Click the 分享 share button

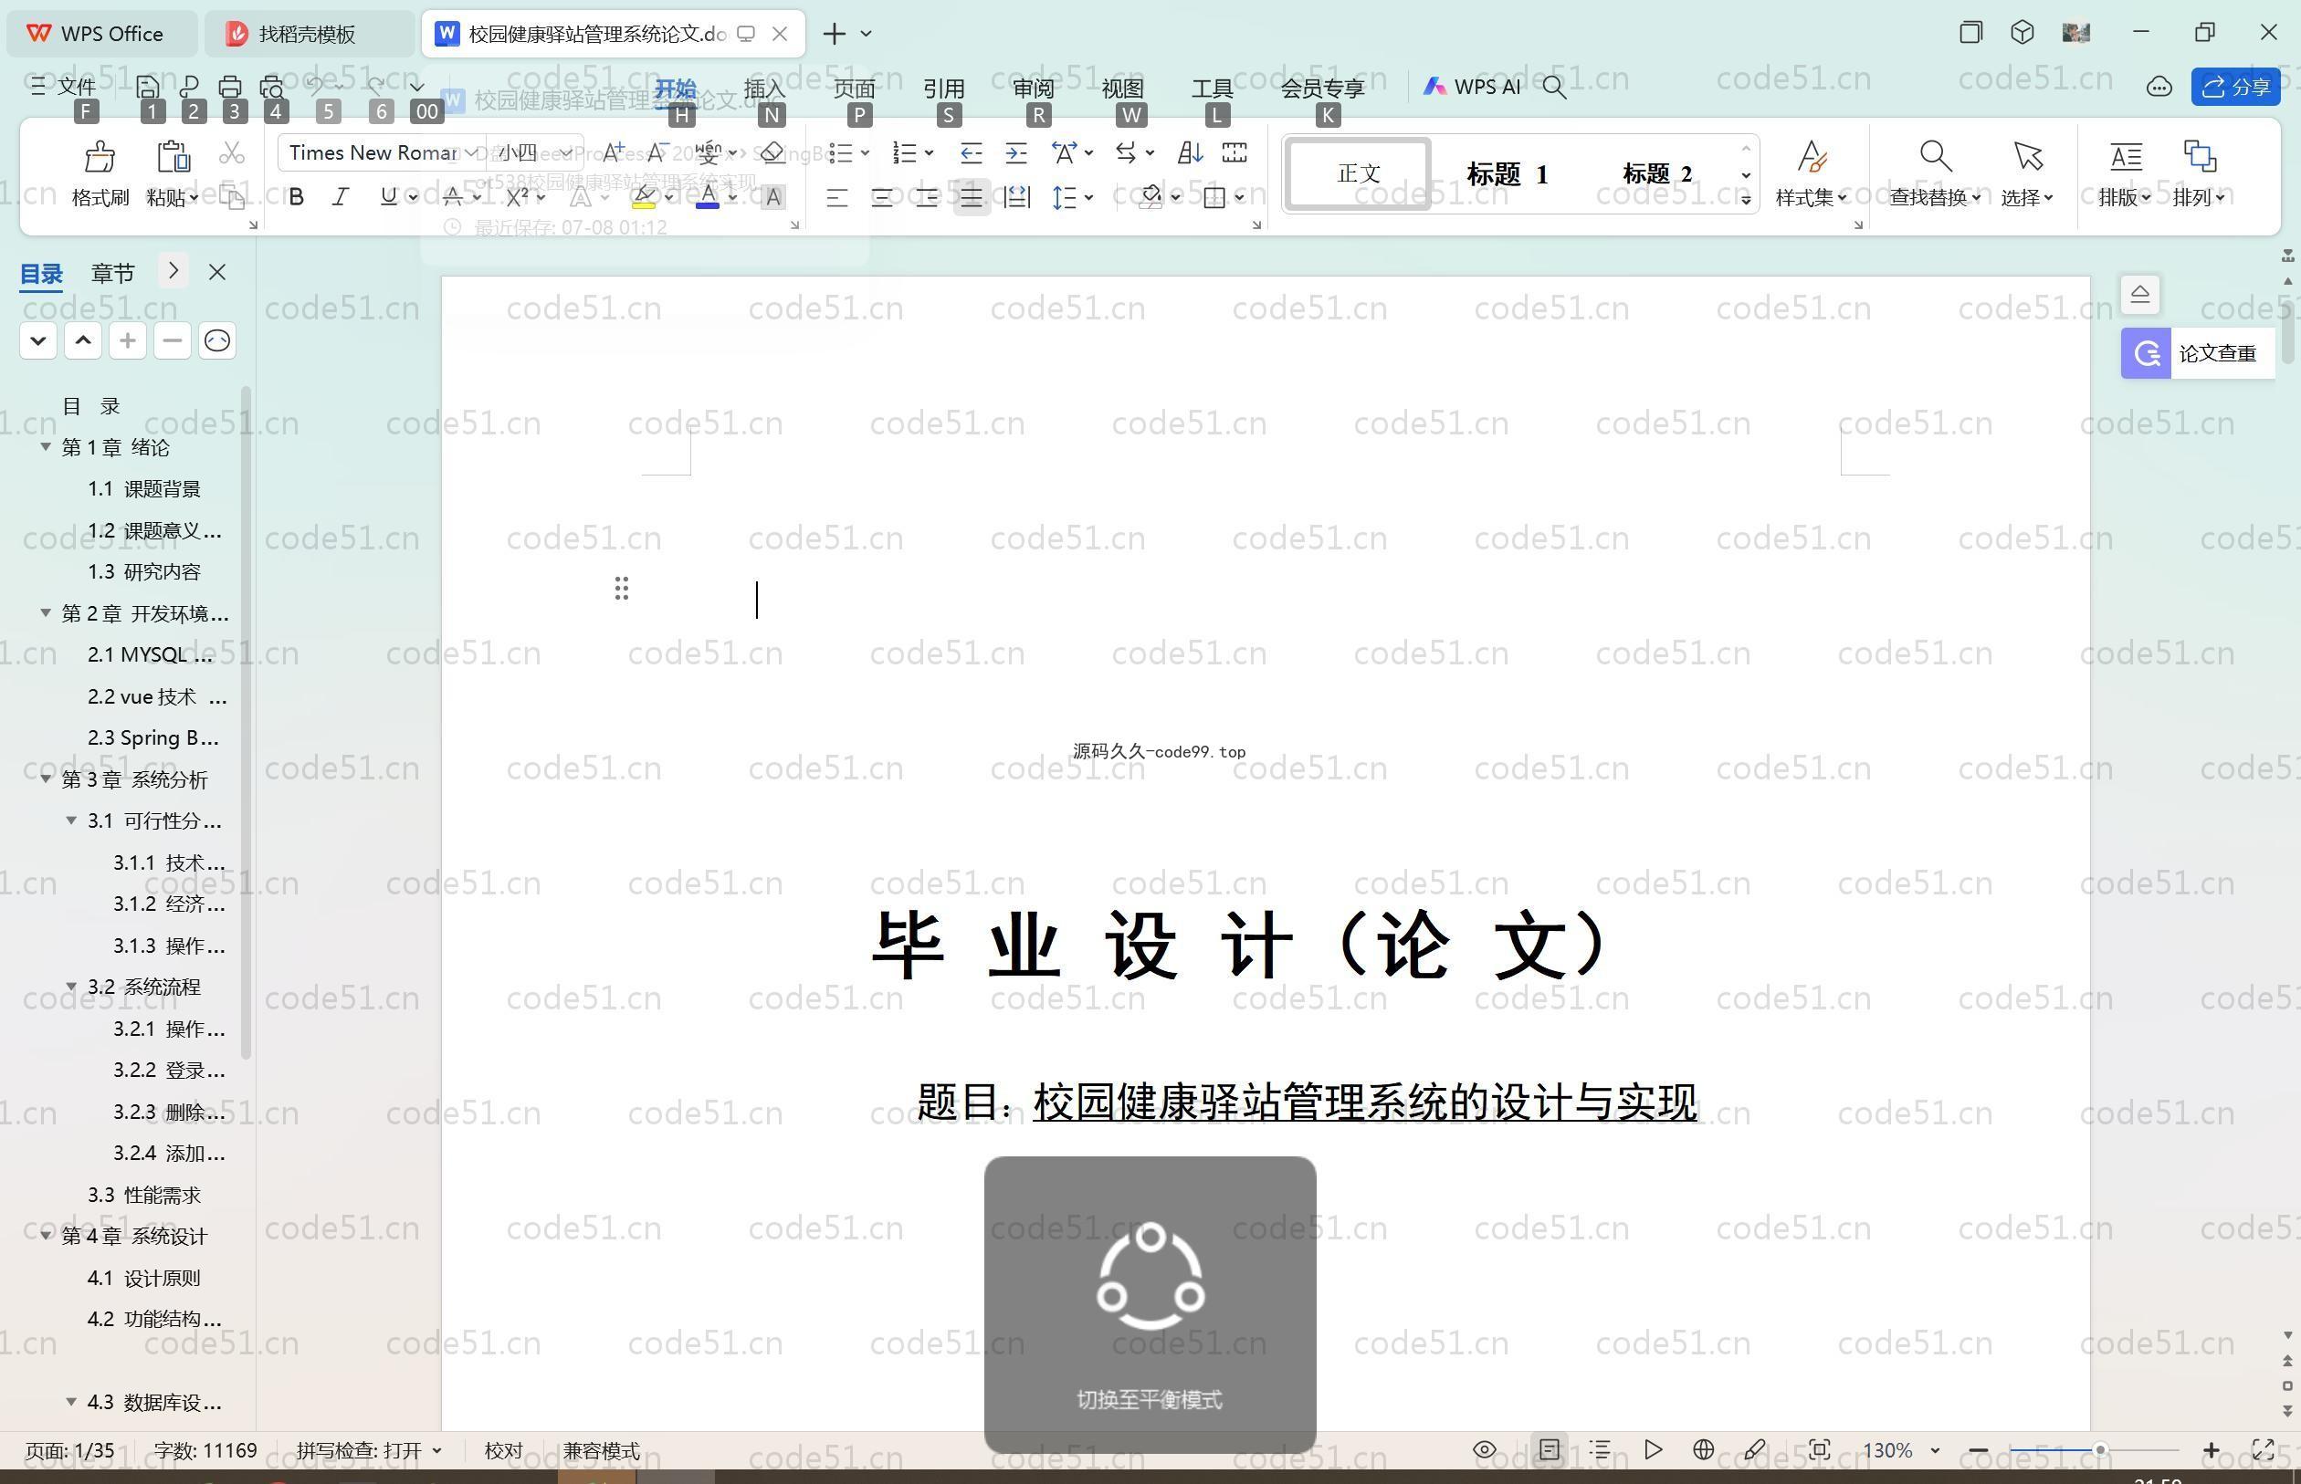coord(2235,88)
